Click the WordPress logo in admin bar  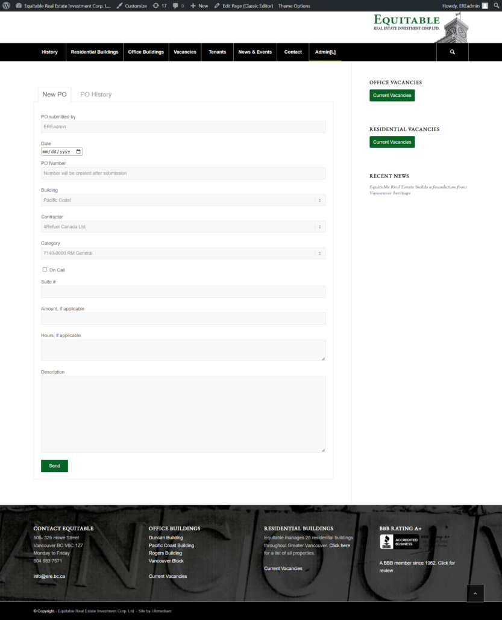7,5
